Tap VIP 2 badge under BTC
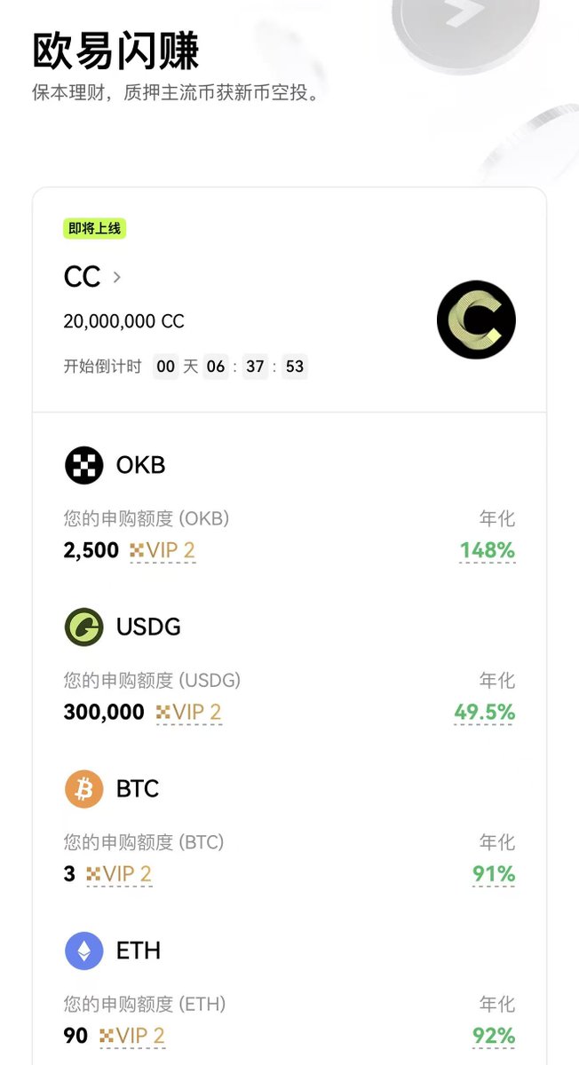The width and height of the screenshot is (579, 1065). click(x=119, y=874)
